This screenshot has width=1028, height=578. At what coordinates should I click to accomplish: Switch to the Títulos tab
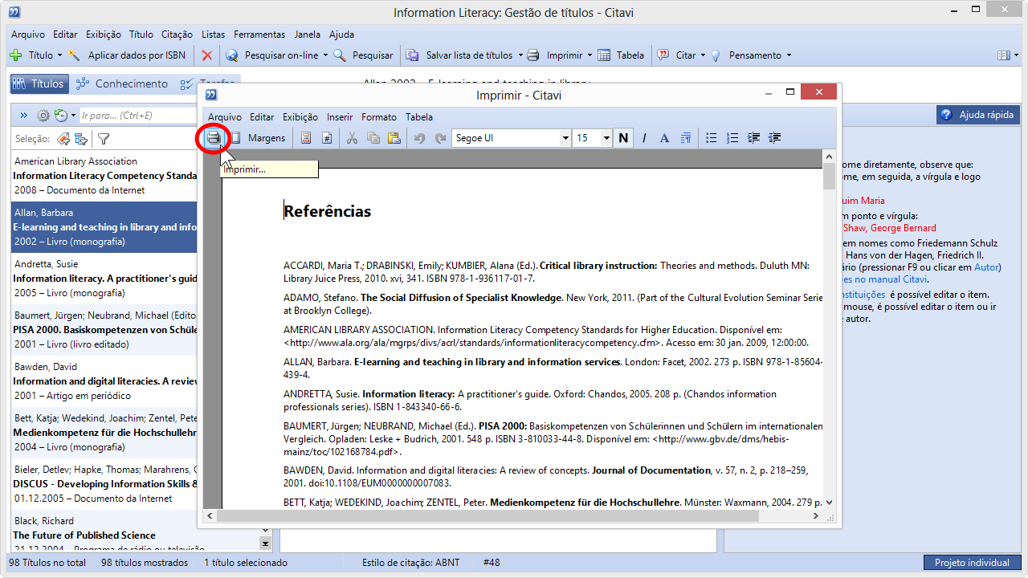39,83
